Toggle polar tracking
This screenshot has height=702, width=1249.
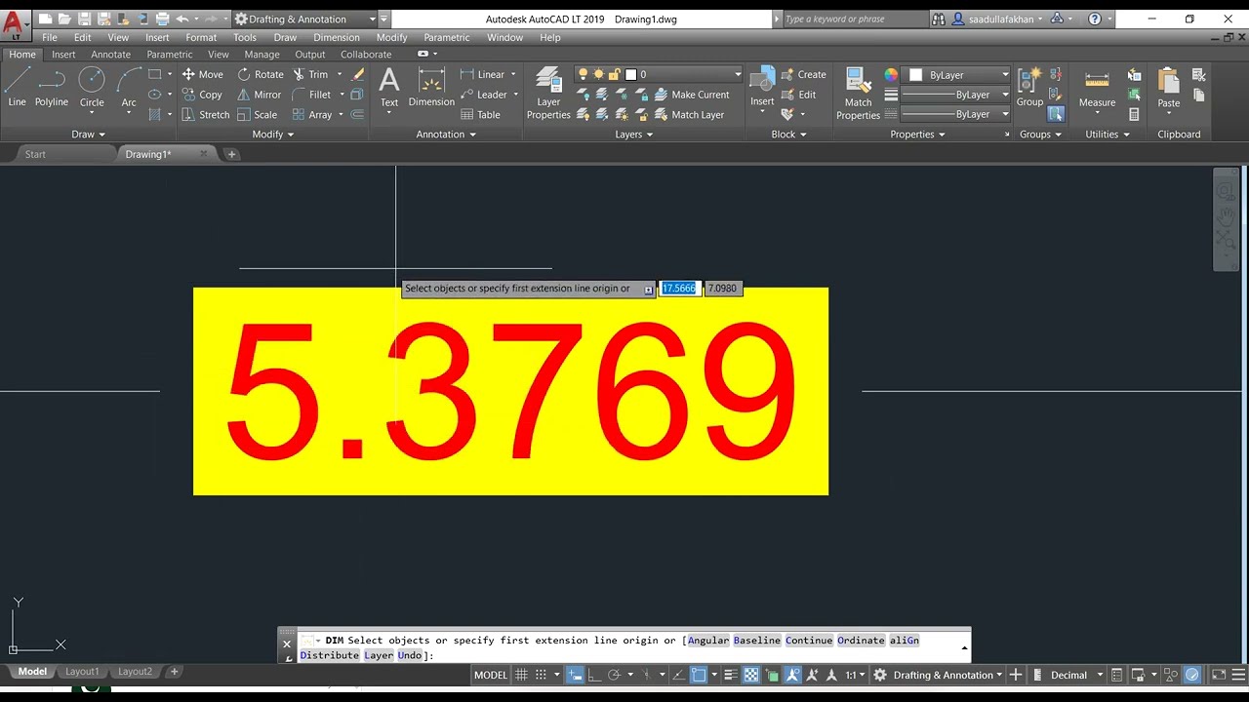pos(615,675)
